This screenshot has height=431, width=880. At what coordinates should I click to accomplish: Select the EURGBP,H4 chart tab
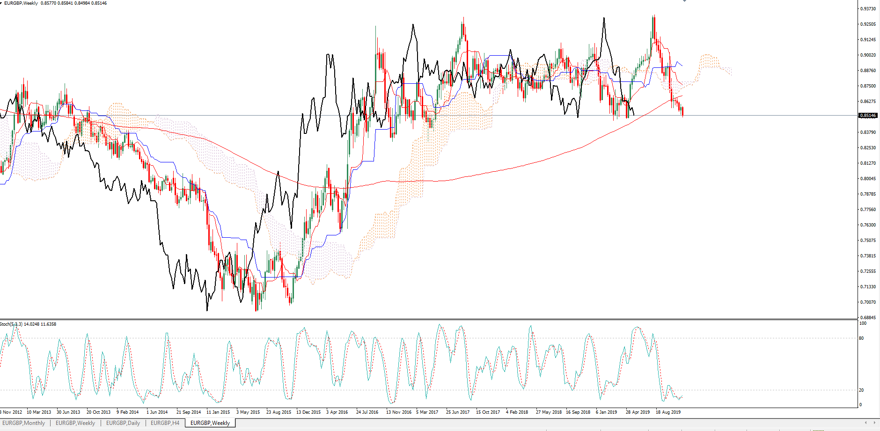click(165, 423)
